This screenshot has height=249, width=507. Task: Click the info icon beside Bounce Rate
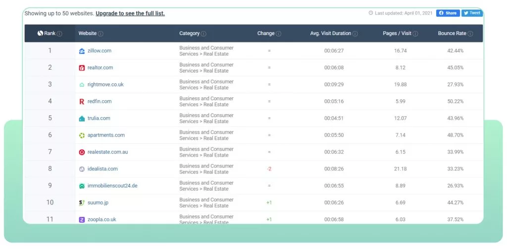tap(470, 34)
